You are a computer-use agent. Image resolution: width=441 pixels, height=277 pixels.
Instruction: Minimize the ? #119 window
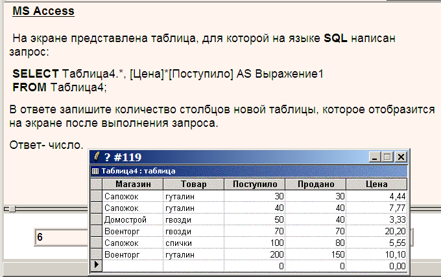(x=374, y=157)
